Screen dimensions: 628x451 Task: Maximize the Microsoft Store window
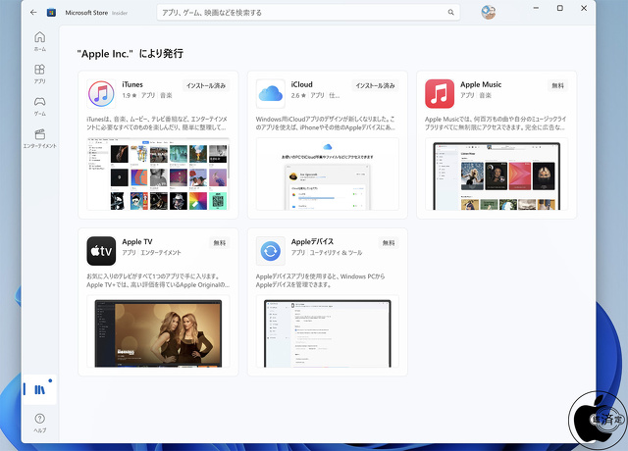pos(560,8)
